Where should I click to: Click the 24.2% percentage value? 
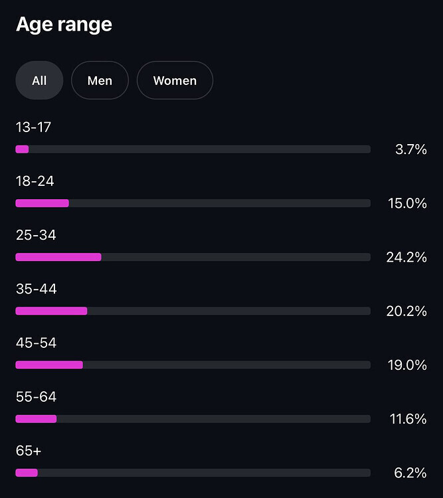click(x=406, y=257)
